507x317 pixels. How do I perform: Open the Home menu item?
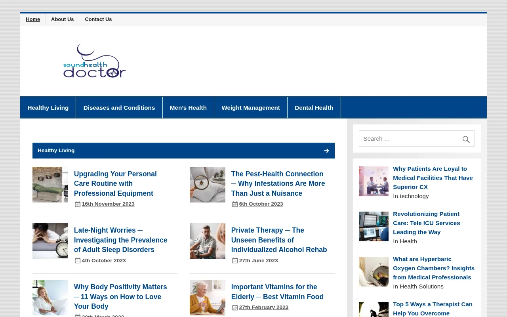click(x=33, y=19)
